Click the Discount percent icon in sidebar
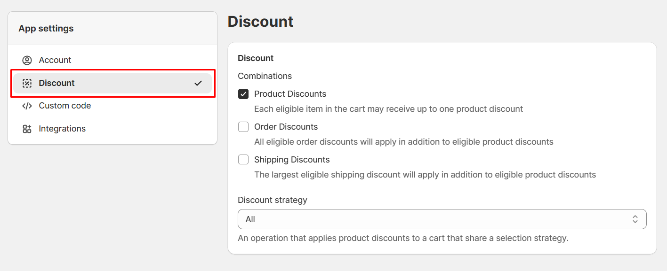The width and height of the screenshot is (667, 271). pos(27,83)
